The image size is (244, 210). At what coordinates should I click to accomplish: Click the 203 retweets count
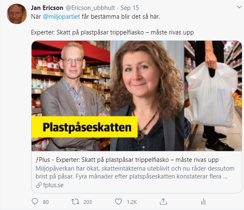[88, 202]
